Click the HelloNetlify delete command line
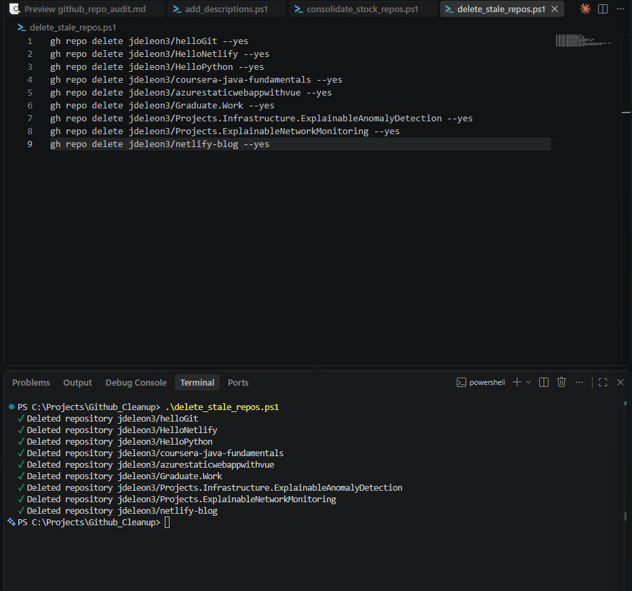The width and height of the screenshot is (632, 591). tap(159, 54)
